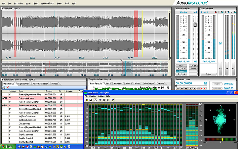This screenshot has height=149, width=238.
Task: Open the Inputs menu
Action: click(x=59, y=3)
